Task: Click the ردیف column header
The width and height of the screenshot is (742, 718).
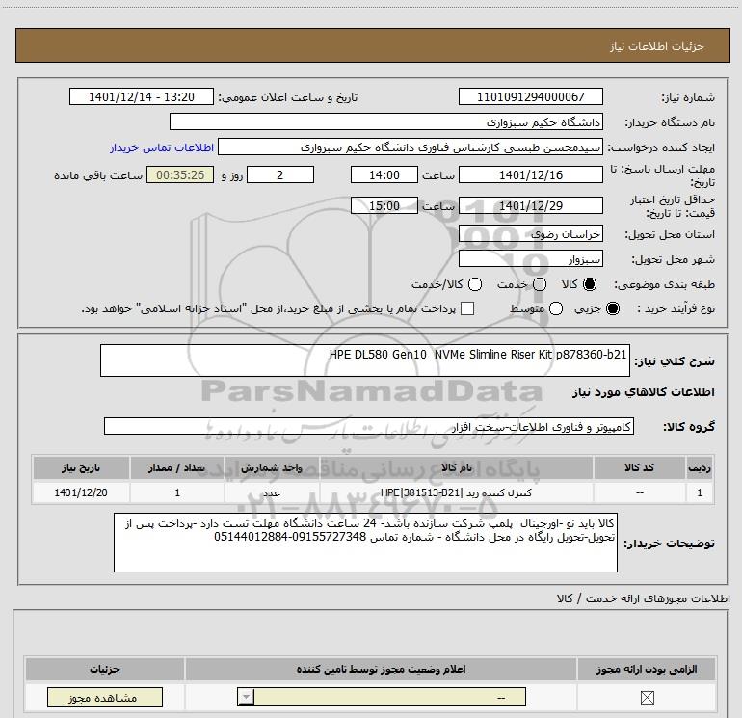Action: tap(700, 467)
